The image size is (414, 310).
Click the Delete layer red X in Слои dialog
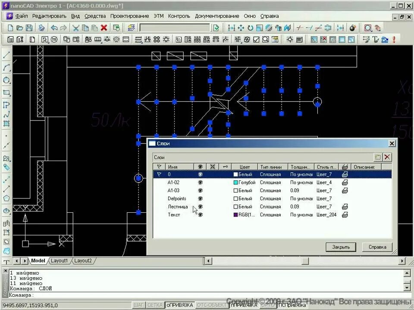click(x=387, y=158)
